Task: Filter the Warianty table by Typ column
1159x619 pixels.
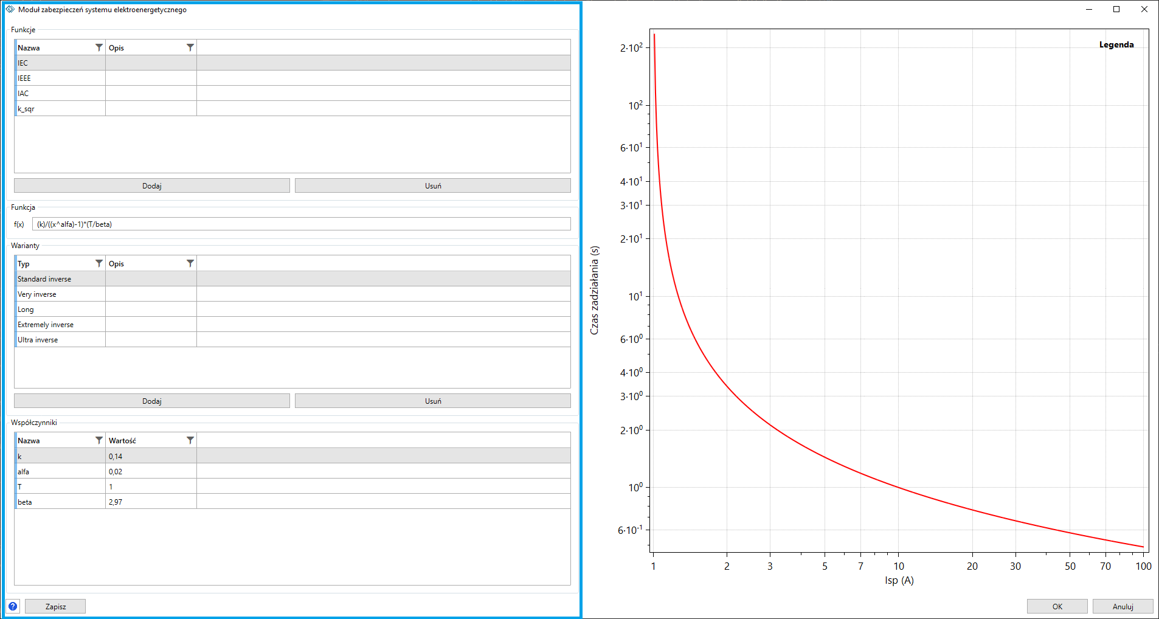Action: coord(99,263)
